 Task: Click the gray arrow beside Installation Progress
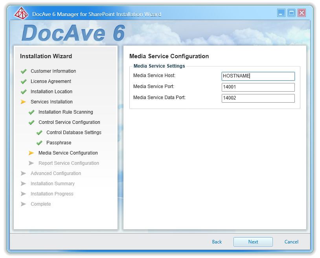(24, 194)
